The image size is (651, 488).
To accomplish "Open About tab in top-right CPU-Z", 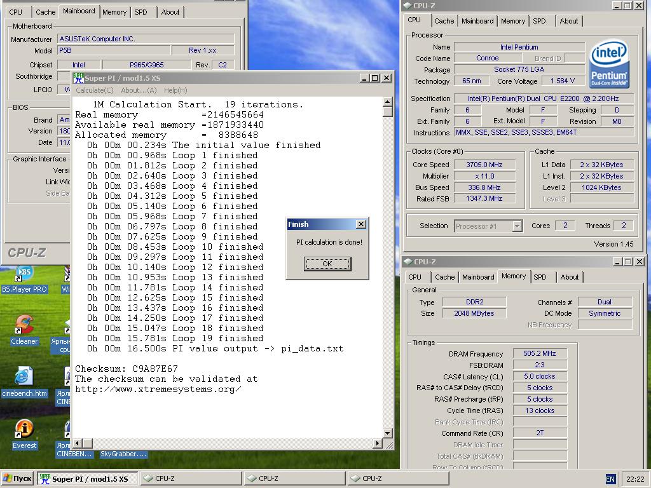I will click(x=568, y=21).
